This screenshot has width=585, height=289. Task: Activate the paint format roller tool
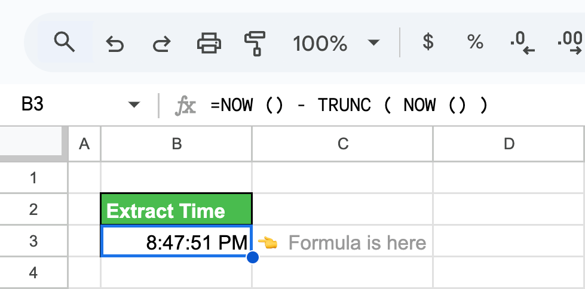tap(255, 43)
